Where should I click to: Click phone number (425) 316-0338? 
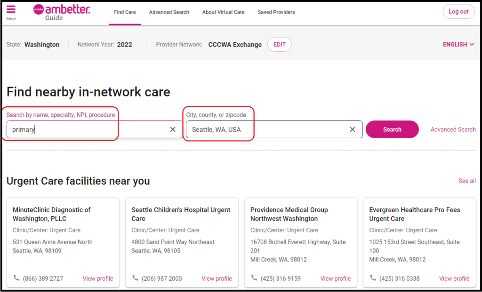coord(399,278)
